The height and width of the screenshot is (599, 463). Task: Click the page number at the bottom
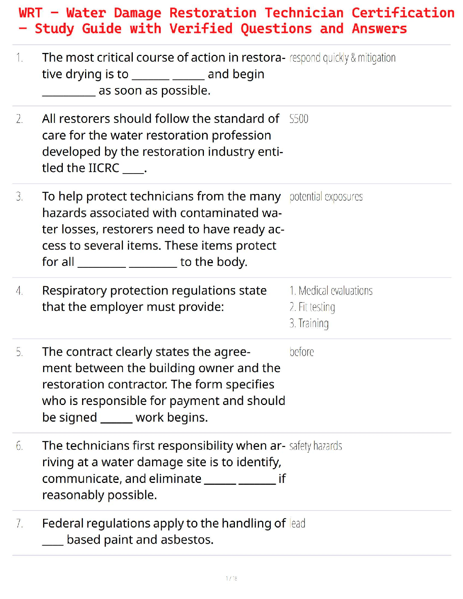231,578
